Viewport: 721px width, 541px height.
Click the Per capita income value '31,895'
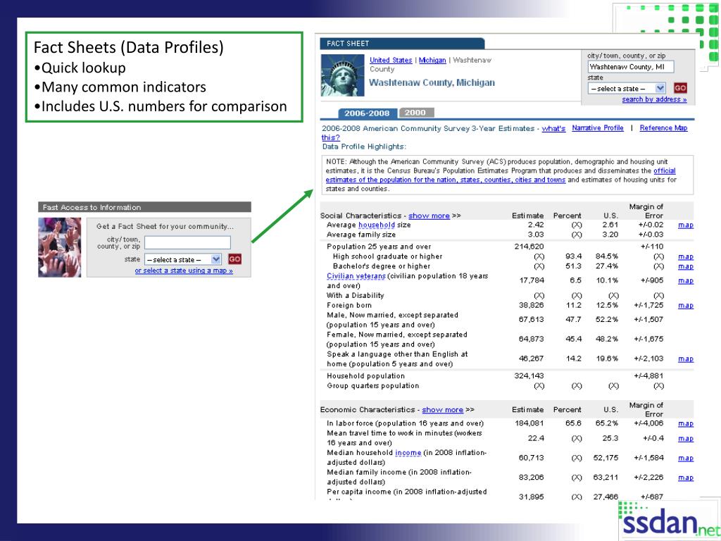click(531, 497)
